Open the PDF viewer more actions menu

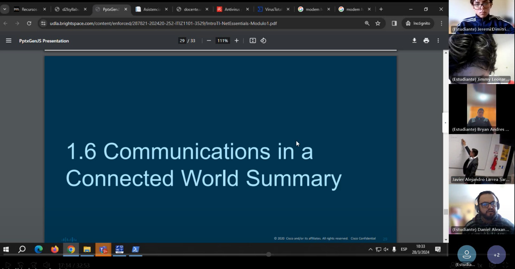(438, 41)
